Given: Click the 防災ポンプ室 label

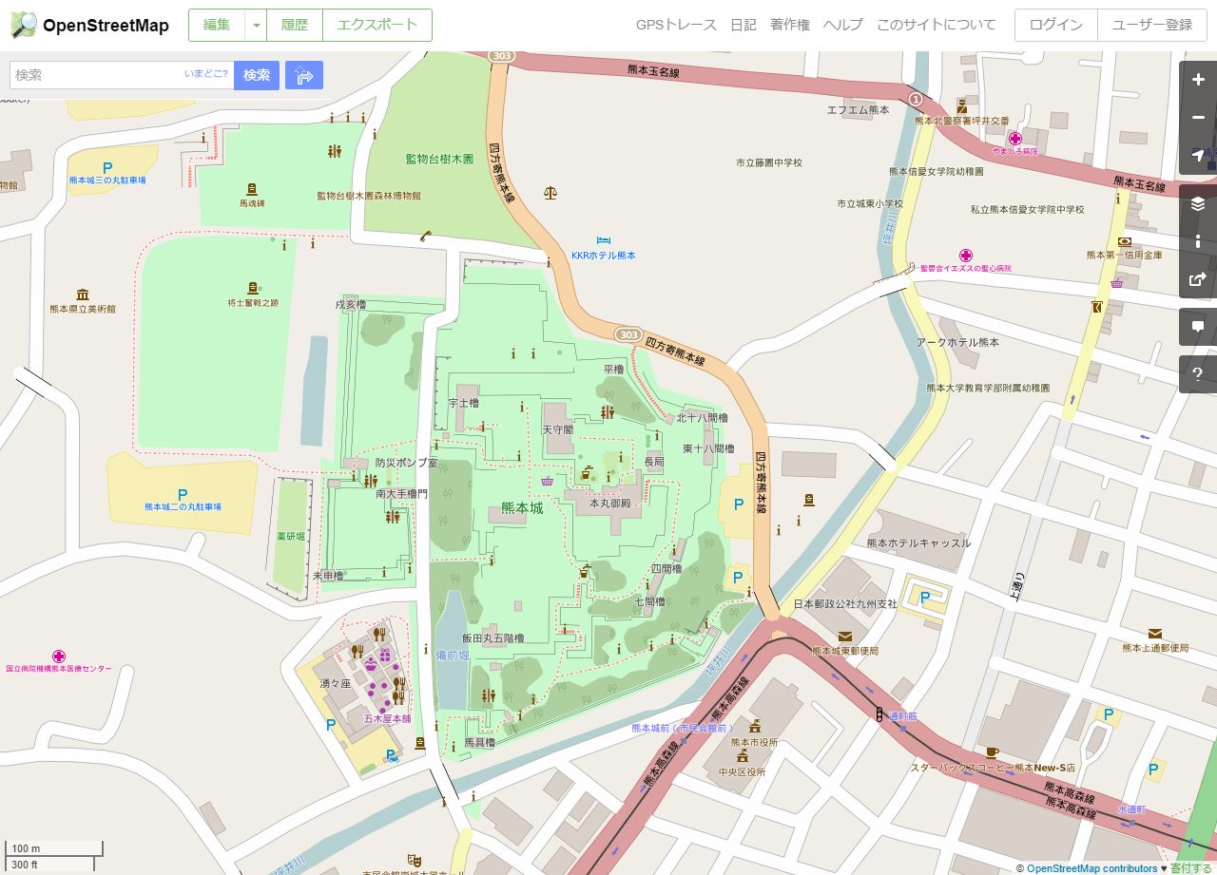Looking at the screenshot, I should point(406,463).
